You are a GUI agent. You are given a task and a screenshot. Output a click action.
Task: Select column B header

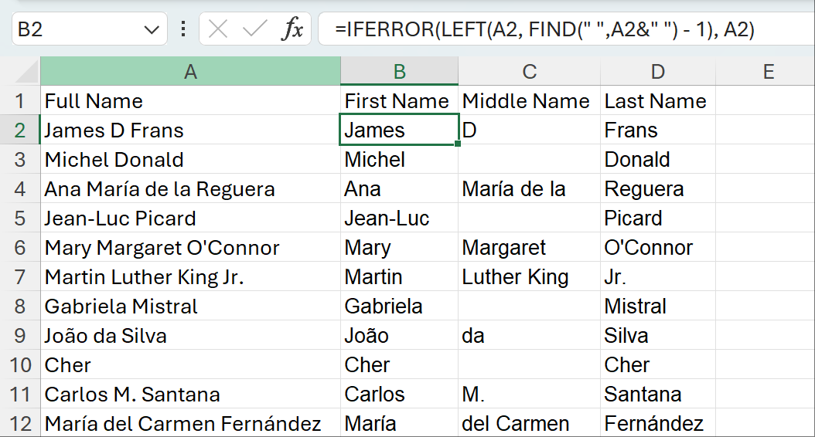tap(399, 72)
